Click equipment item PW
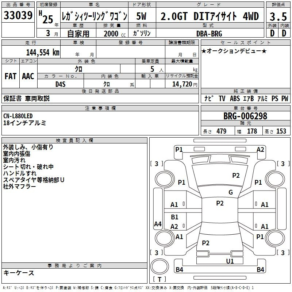The height and width of the screenshot is (292, 292). (285, 98)
